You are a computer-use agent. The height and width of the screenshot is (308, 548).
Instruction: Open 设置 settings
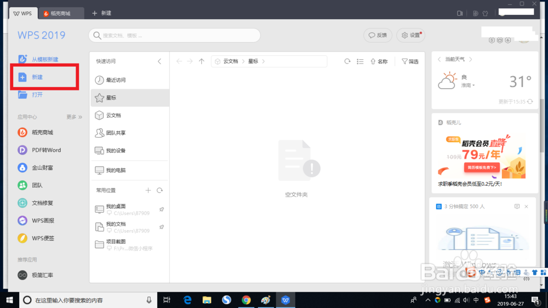click(x=410, y=35)
